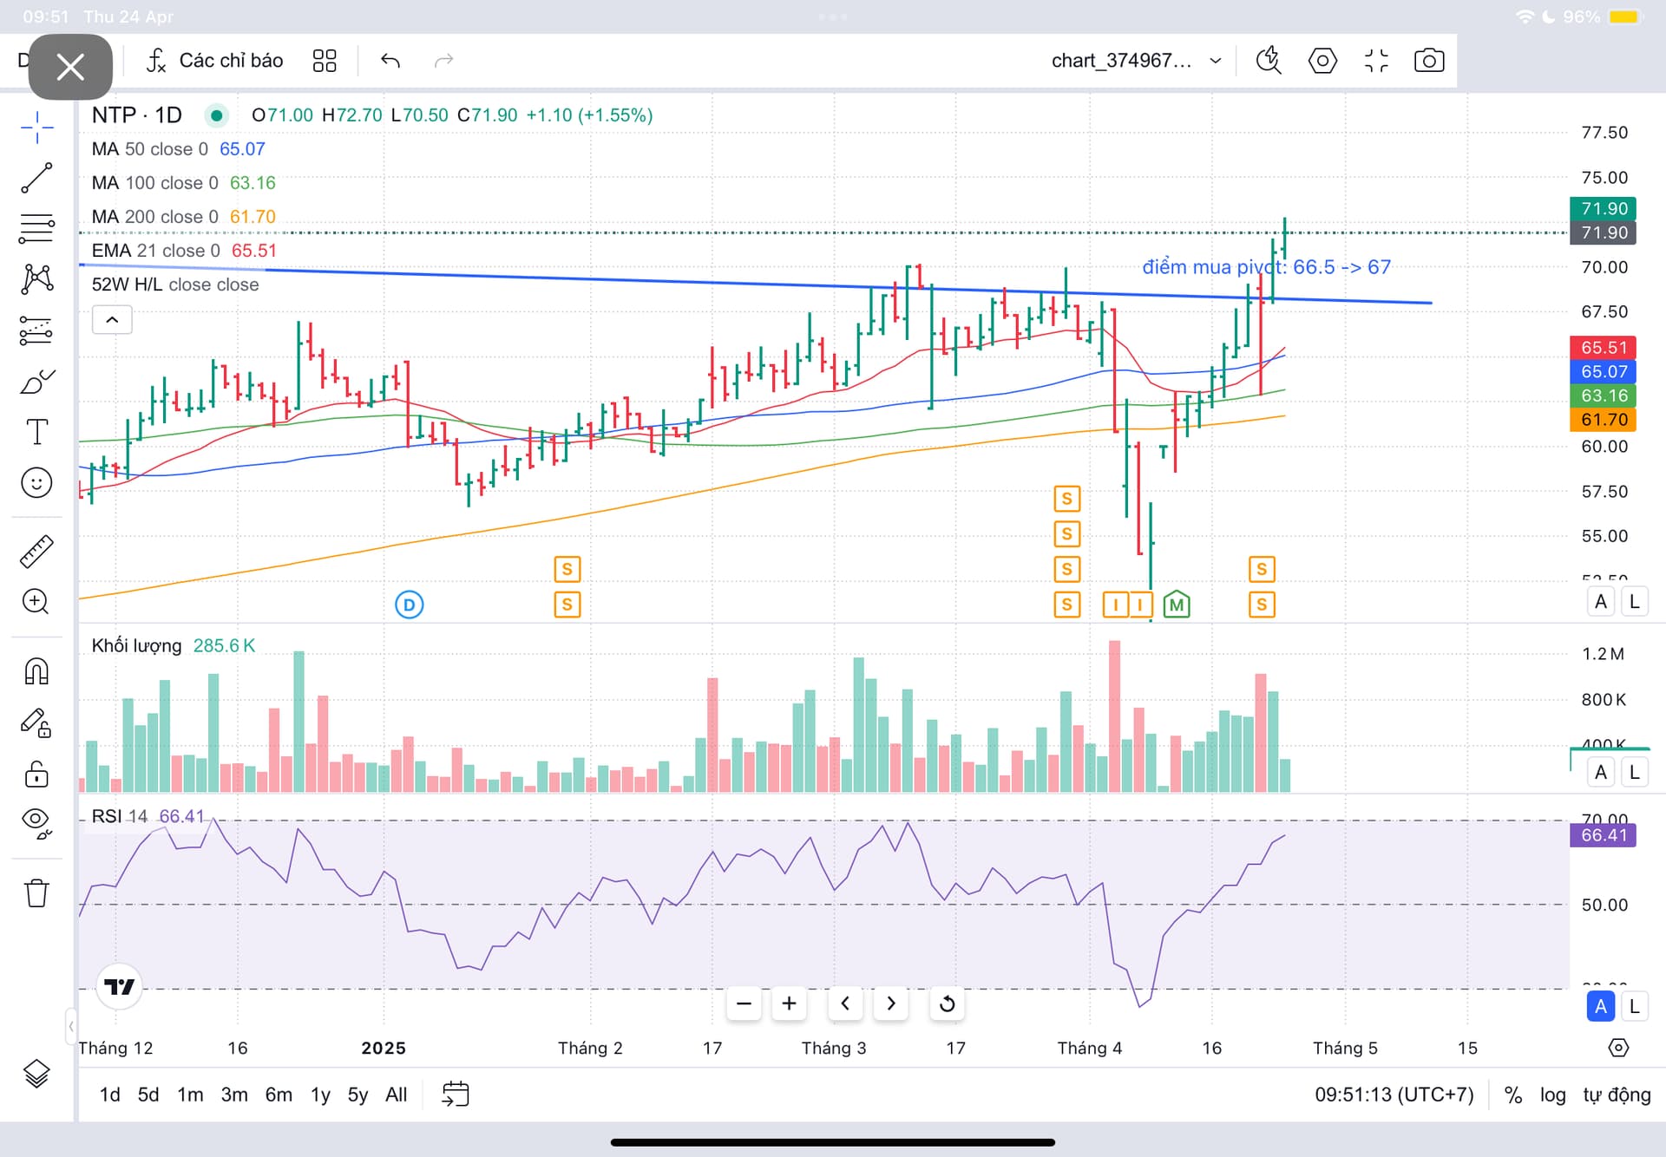Image resolution: width=1666 pixels, height=1157 pixels.
Task: Open the Fibonacci retracement tool
Action: click(x=36, y=228)
